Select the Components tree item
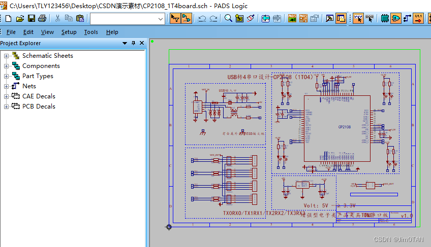Screen dimensions: 431x247 point(41,66)
